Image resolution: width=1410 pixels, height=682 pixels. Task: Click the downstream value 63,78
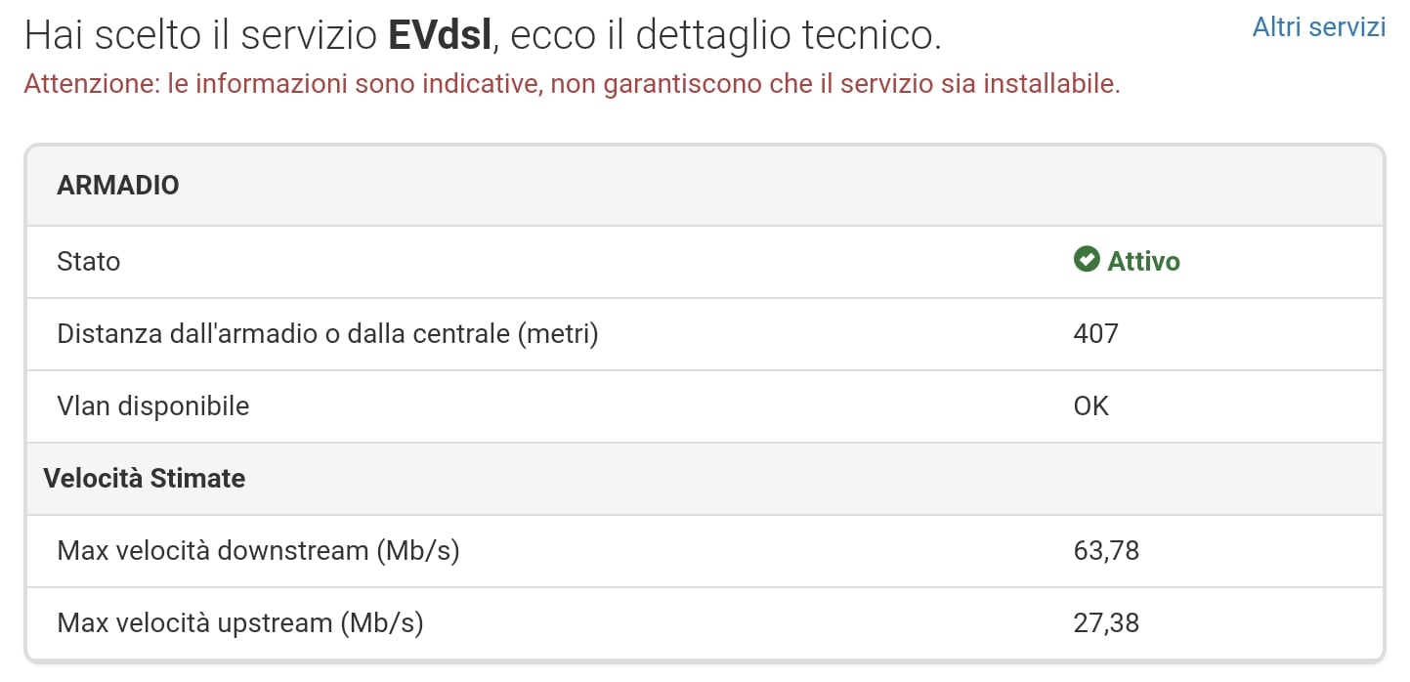click(x=1106, y=551)
